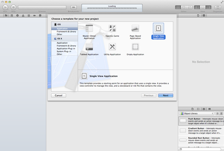Open the Scheme selector field
The width and height of the screenshot is (224, 151).
click(x=42, y=7)
